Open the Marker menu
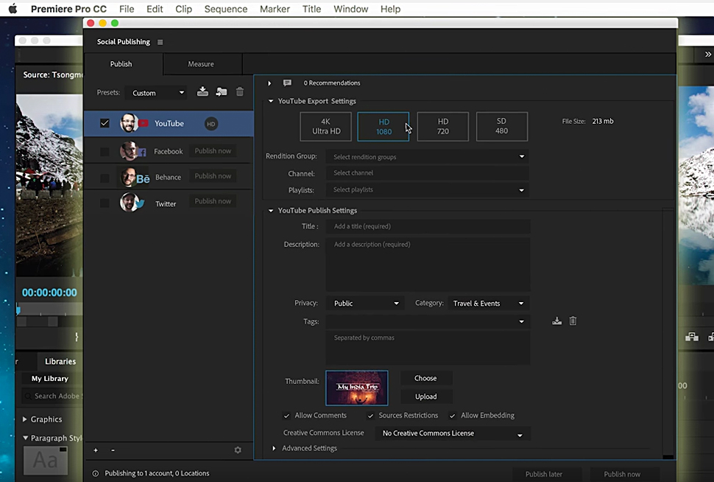714x482 pixels. [275, 9]
